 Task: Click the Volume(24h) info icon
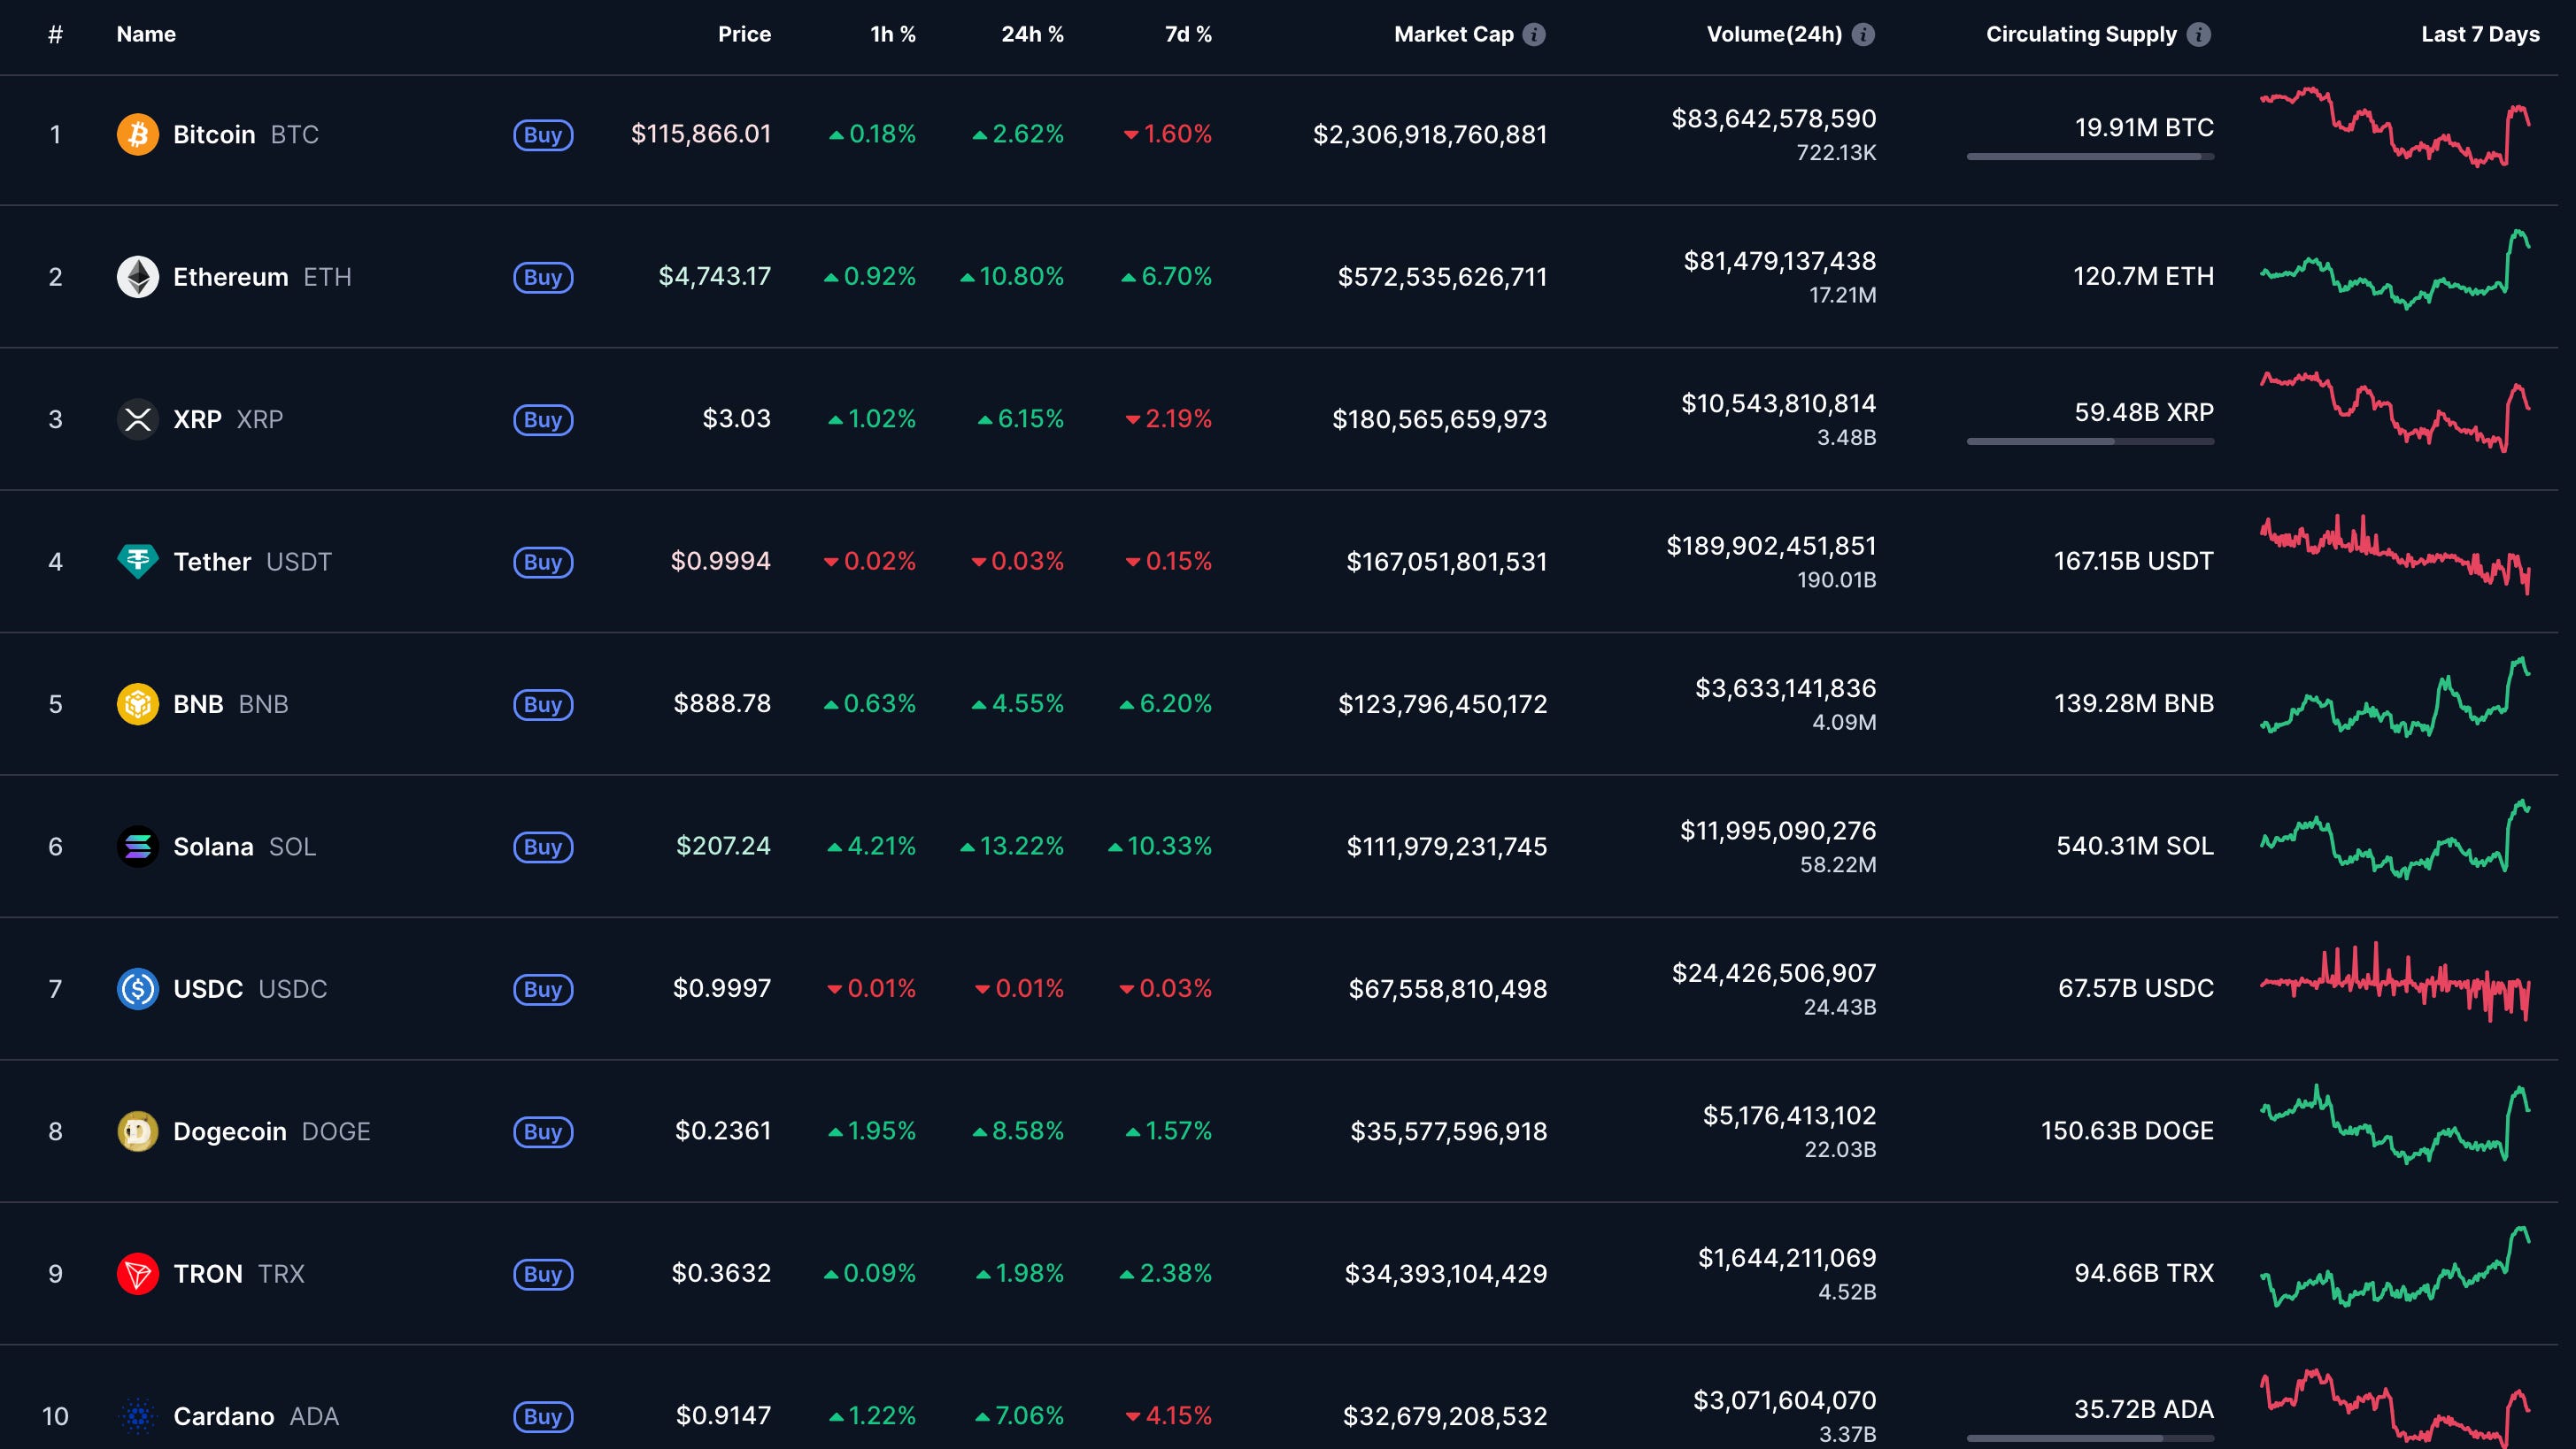point(1863,34)
